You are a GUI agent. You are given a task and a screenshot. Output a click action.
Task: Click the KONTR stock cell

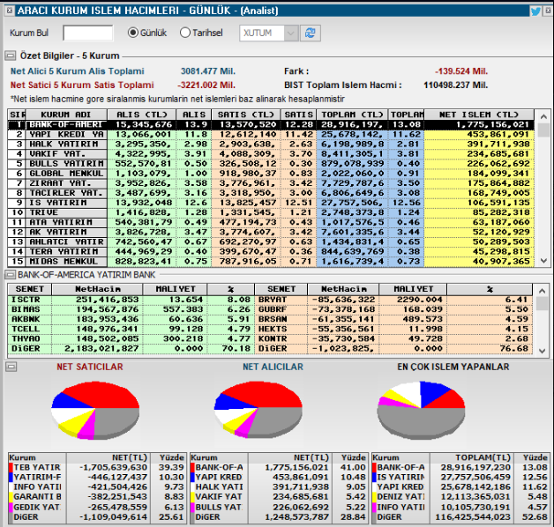point(281,339)
